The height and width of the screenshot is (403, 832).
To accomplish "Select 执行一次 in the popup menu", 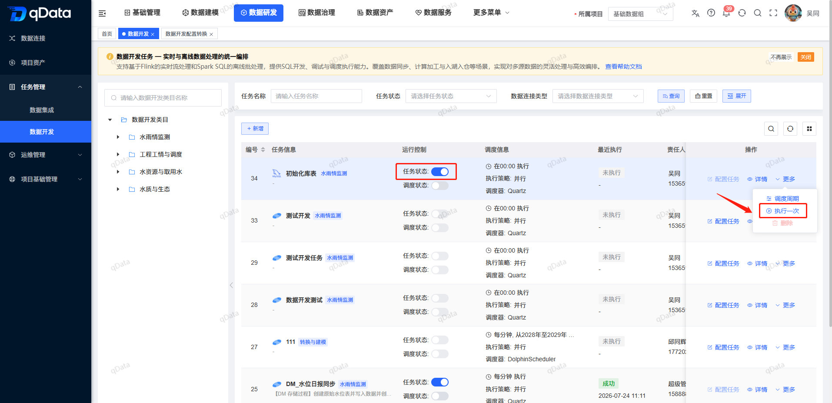I will (782, 211).
